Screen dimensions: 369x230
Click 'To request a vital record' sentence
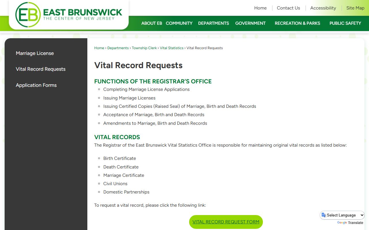coord(150,205)
